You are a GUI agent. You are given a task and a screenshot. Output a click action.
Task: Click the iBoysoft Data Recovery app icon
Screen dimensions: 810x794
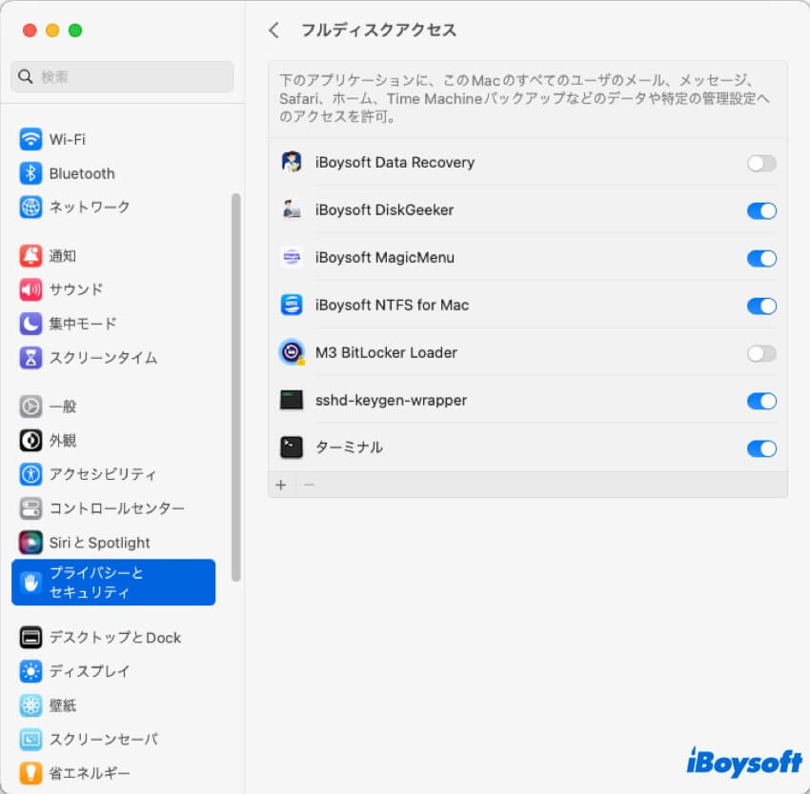tap(292, 162)
